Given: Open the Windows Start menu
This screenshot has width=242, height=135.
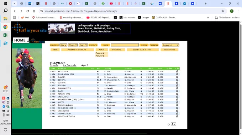Looking at the screenshot, I should [5, 4].
